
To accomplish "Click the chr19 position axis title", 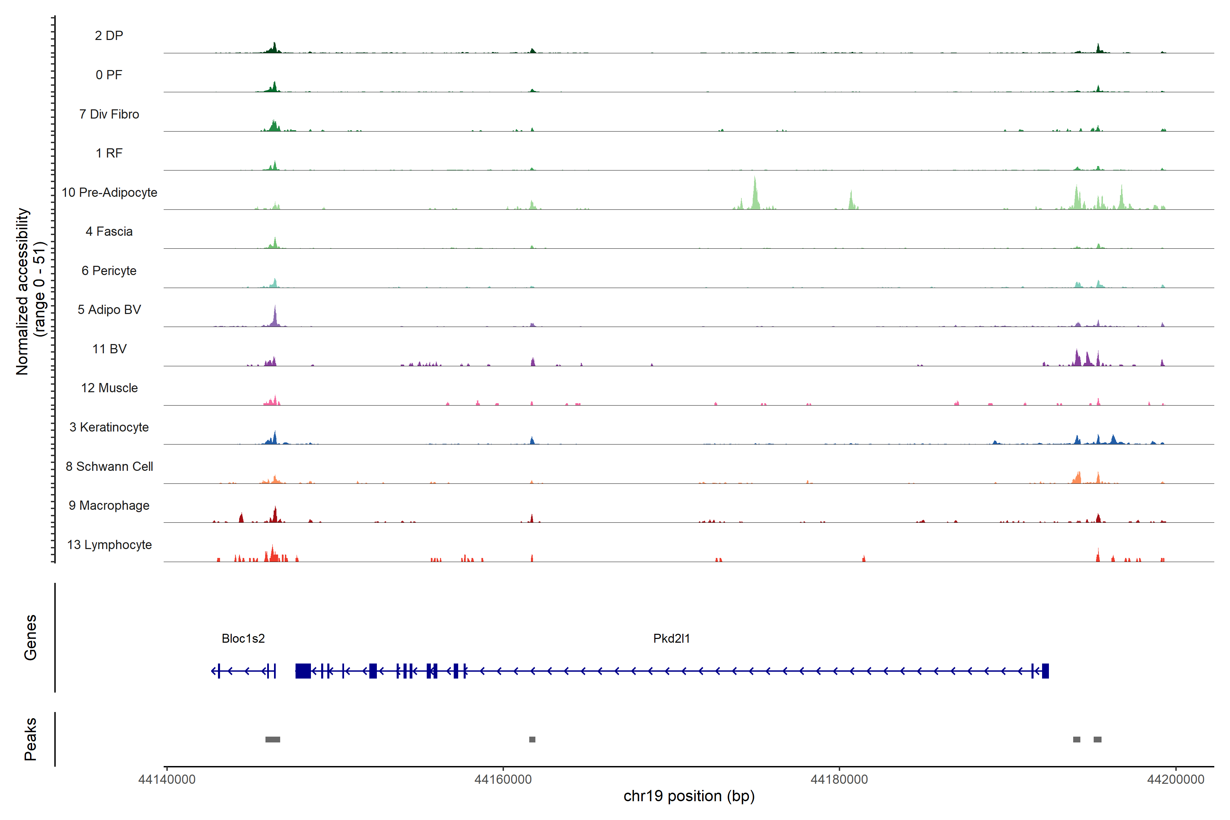I will (x=689, y=796).
